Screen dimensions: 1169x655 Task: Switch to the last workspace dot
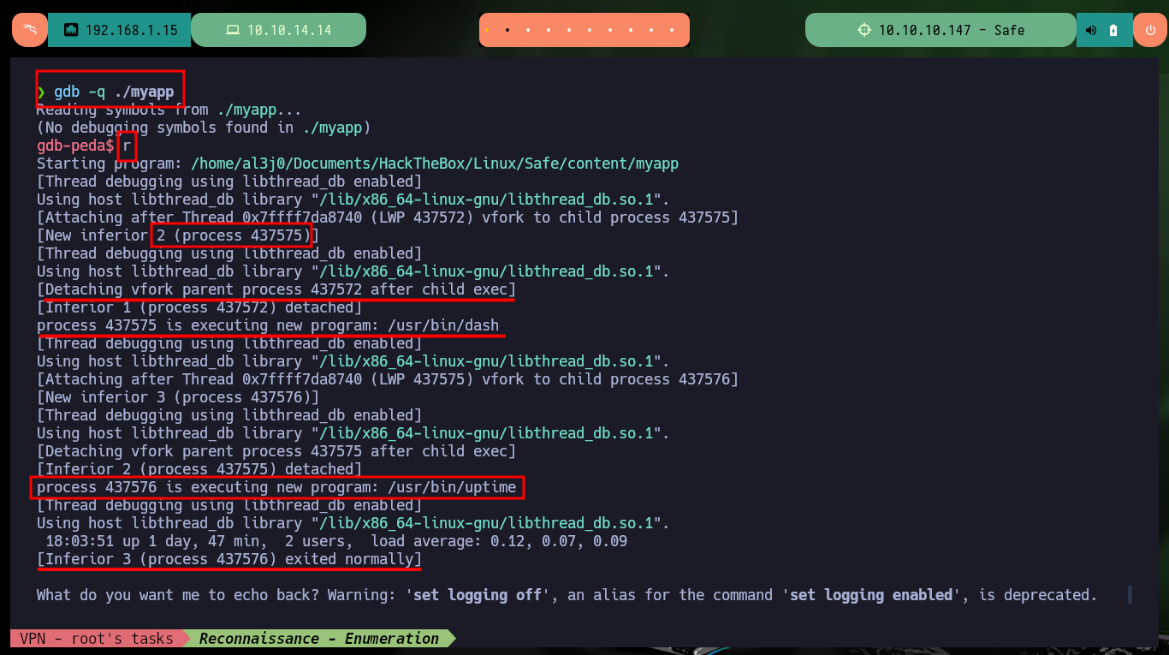click(674, 30)
